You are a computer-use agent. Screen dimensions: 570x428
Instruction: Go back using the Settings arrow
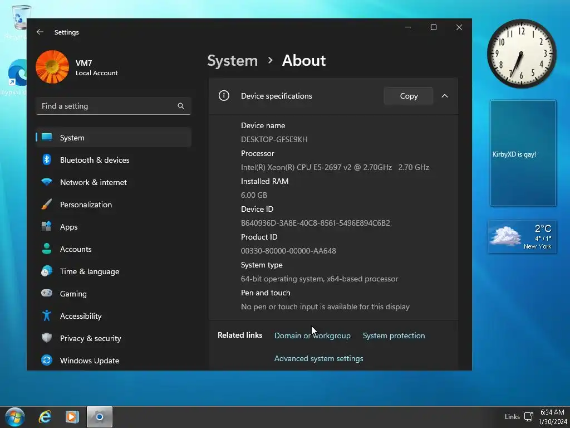[x=40, y=32]
